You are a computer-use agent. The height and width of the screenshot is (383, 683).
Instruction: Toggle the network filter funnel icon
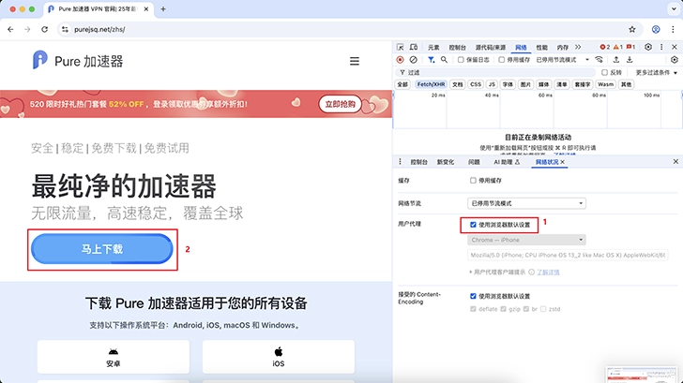[x=431, y=60]
